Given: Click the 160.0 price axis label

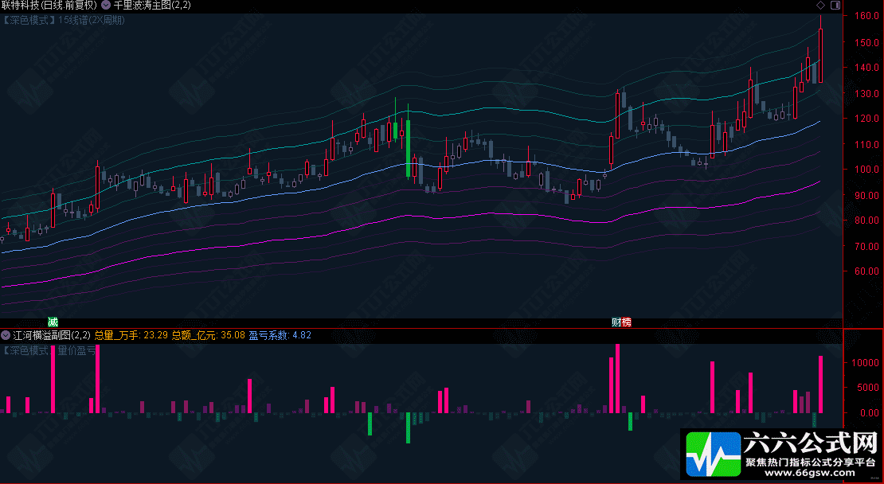Looking at the screenshot, I should click(866, 16).
